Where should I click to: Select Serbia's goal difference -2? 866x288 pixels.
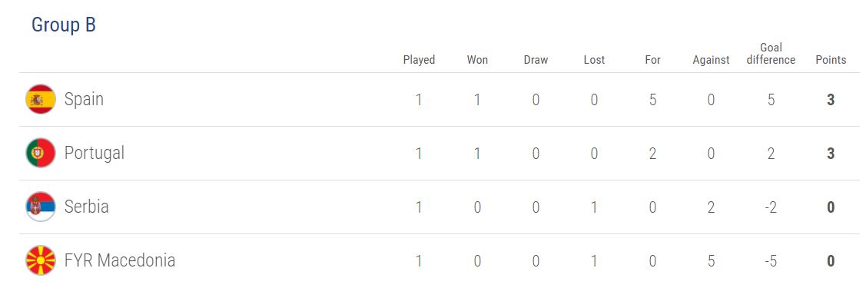[x=771, y=207]
